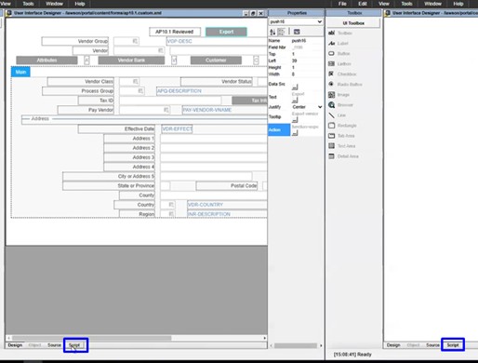The image size is (478, 363).
Task: Select the Radio Button tool in Toolbox
Action: tap(345, 84)
